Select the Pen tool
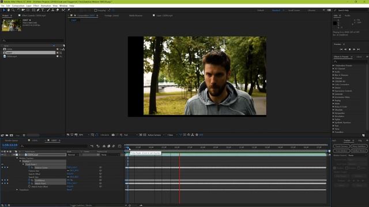The image size is (369, 207). pos(38,10)
